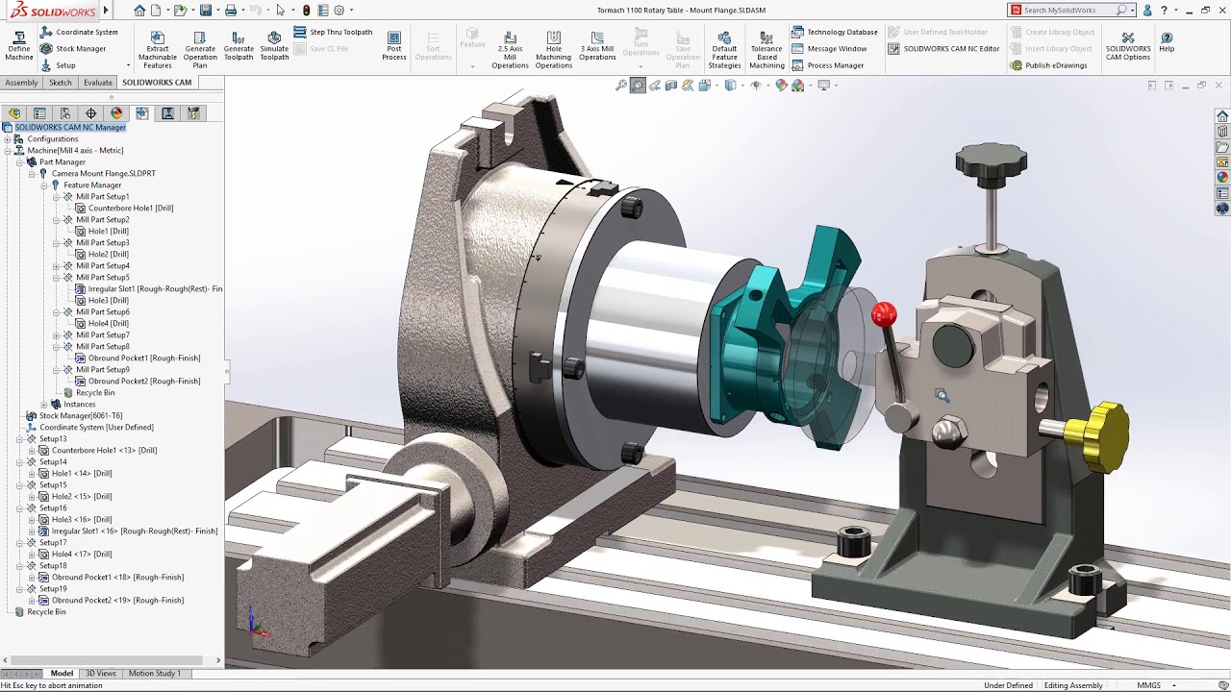This screenshot has height=692, width=1231.
Task: Open SOLIDWORKS CAM Options
Action: 1128,47
